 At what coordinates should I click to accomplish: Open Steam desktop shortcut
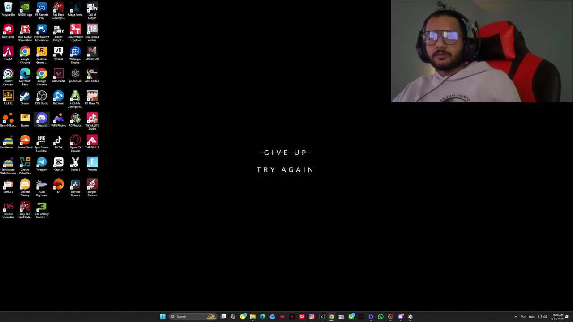click(25, 98)
